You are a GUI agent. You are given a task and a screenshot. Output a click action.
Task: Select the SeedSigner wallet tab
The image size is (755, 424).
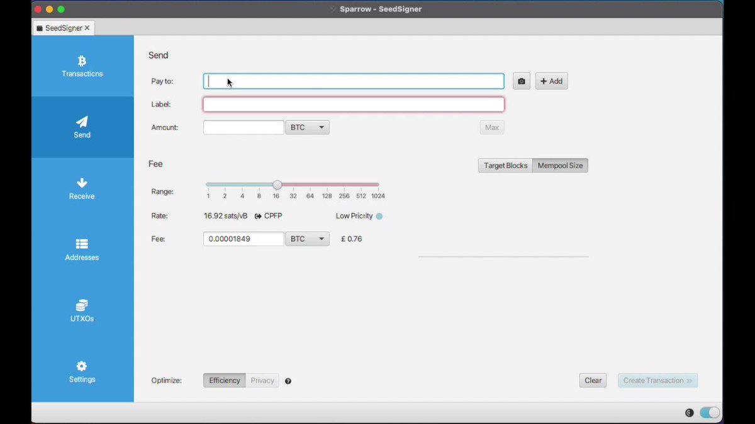click(63, 28)
